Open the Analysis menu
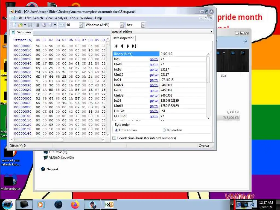Screen dimensions: 280x210 point(61,18)
